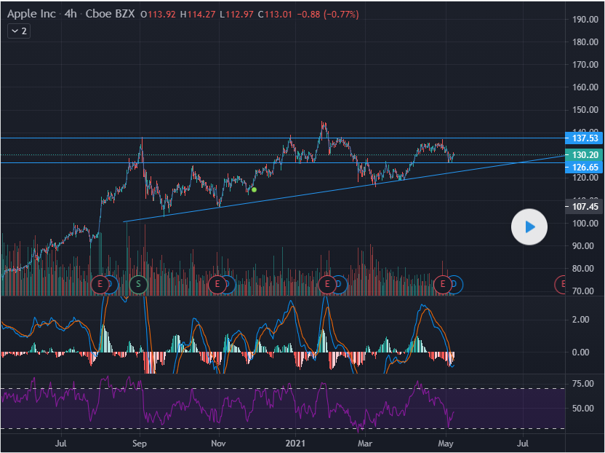Screen dimensions: 605x453
Task: Click the Dividend marker beside the May earnings
Action: point(455,283)
